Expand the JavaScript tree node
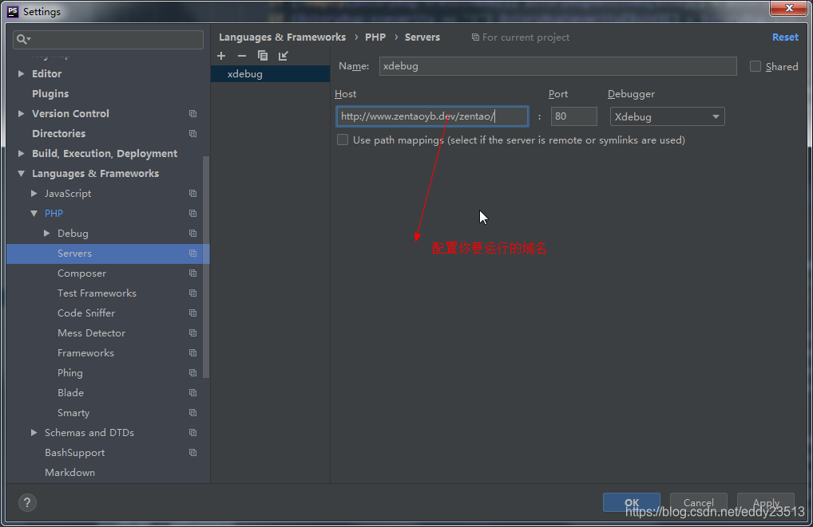The width and height of the screenshot is (813, 527). click(x=34, y=193)
